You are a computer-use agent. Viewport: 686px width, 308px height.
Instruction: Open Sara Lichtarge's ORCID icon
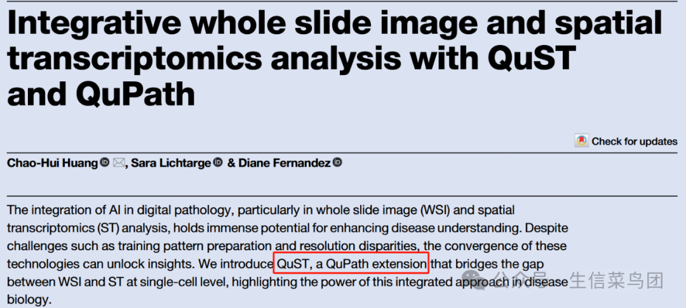point(218,163)
